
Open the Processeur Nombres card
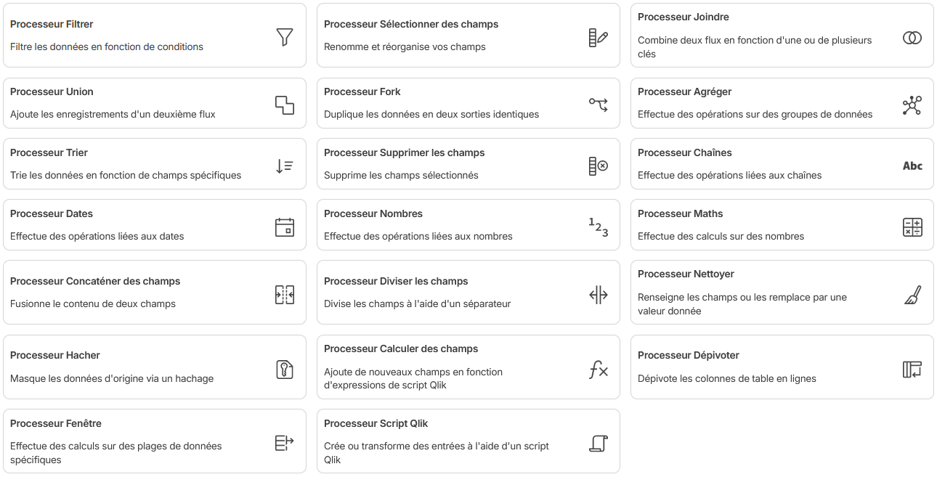pos(468,224)
